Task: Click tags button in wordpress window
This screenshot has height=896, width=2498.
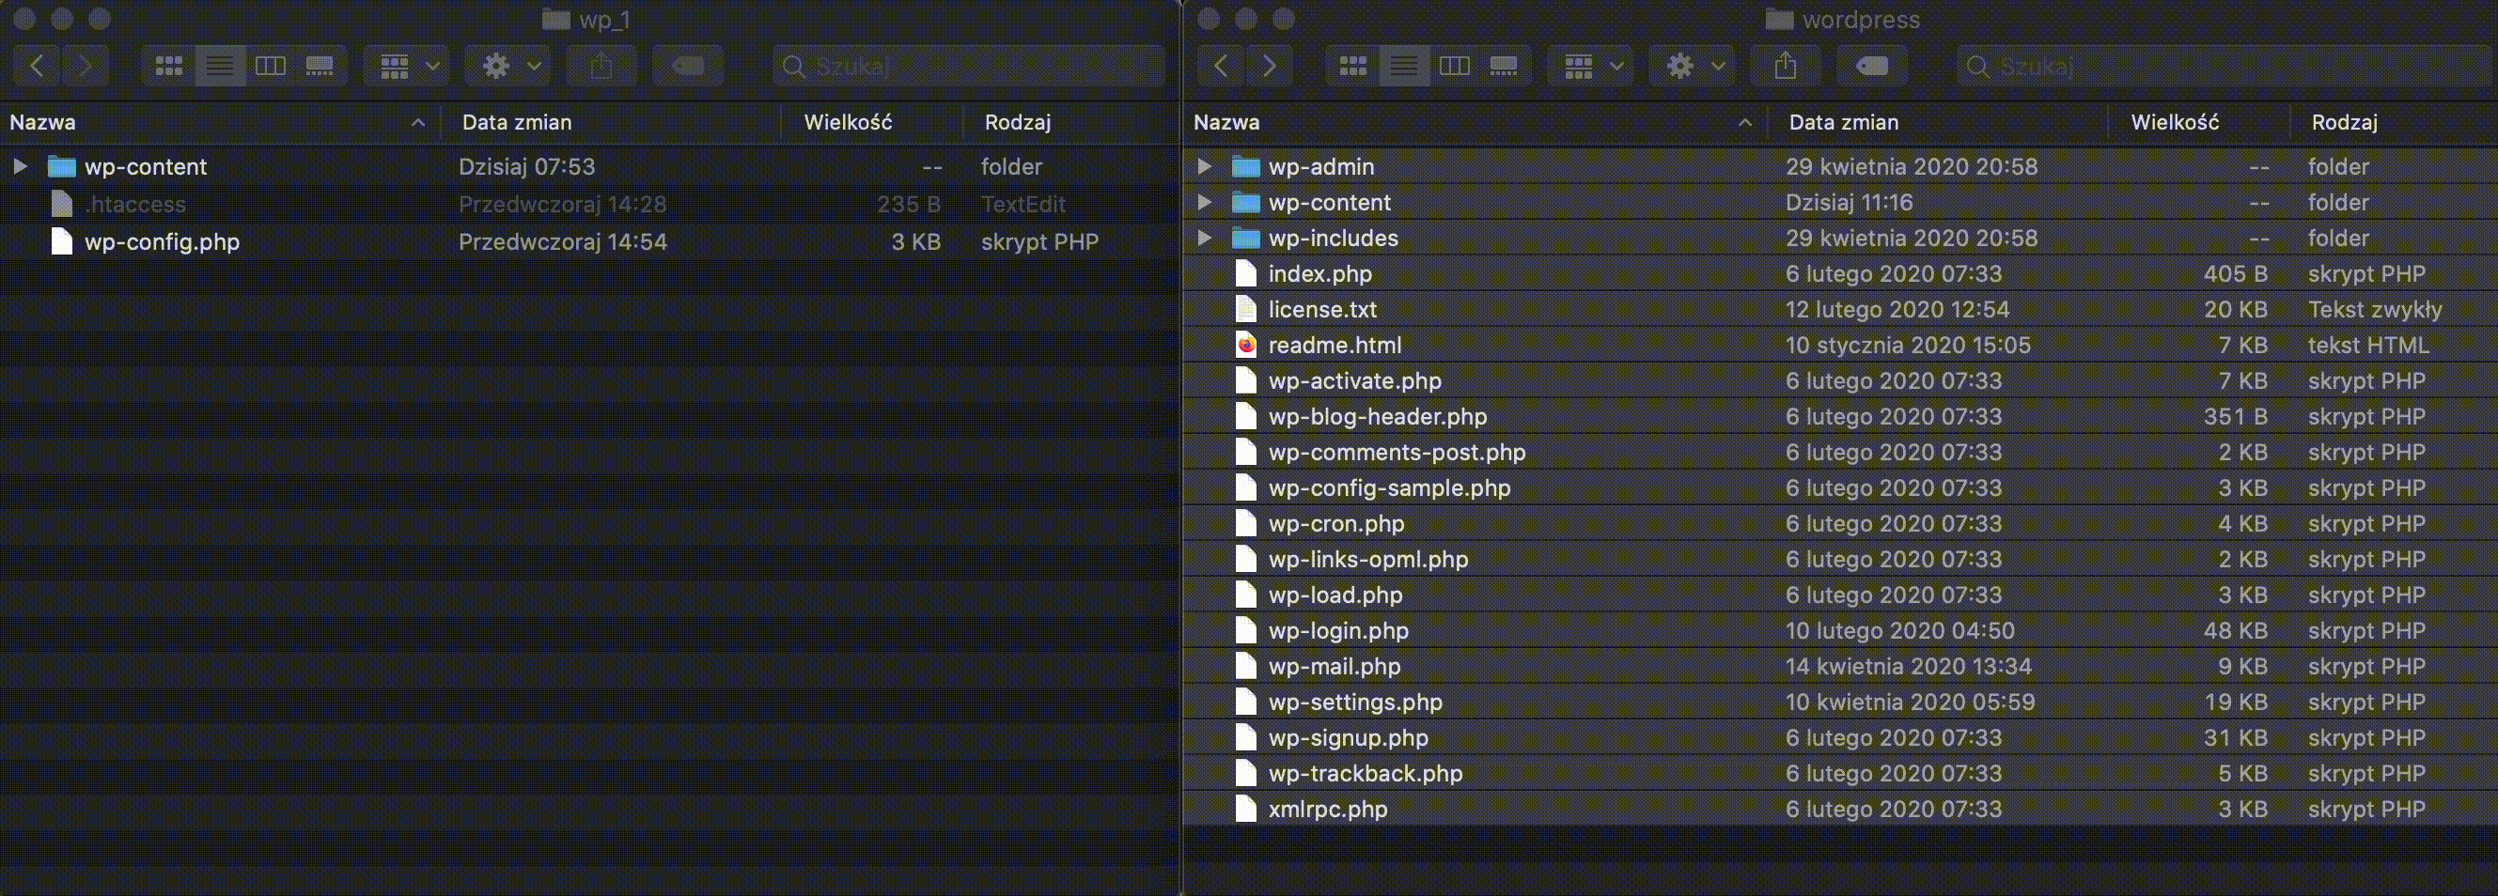Action: pos(1871,66)
